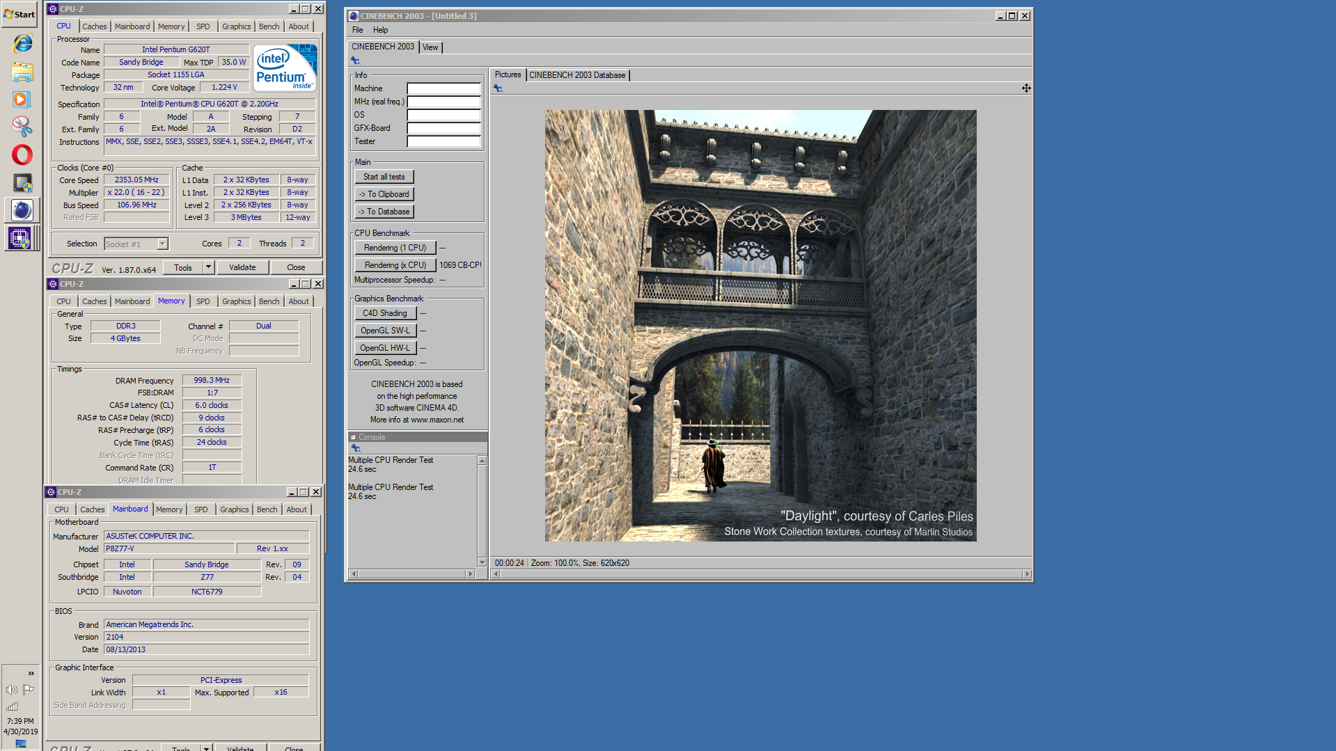The image size is (1336, 751).
Task: Run the C4D Shading test
Action: pyautogui.click(x=385, y=313)
